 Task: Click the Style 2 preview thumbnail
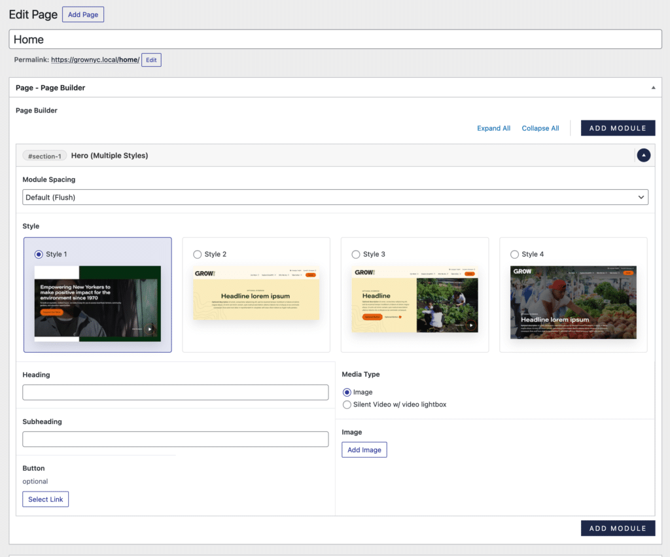[256, 293]
